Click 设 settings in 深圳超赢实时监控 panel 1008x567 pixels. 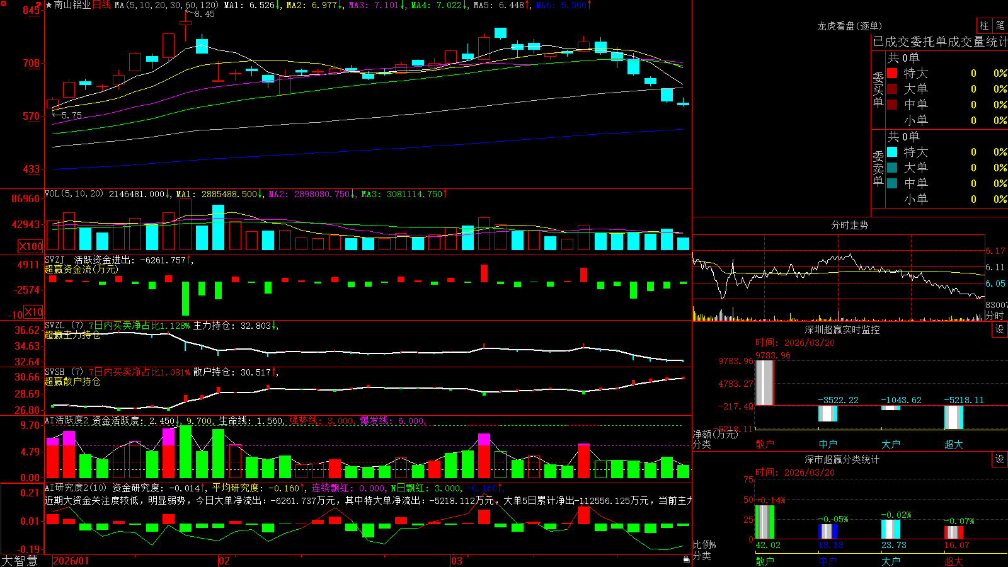[x=1000, y=329]
